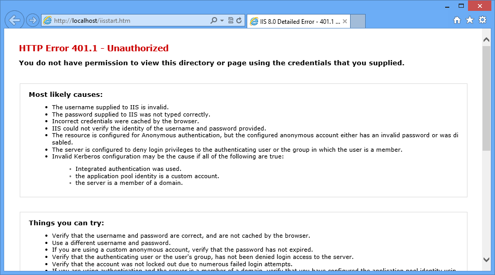Open a new tab

358,22
